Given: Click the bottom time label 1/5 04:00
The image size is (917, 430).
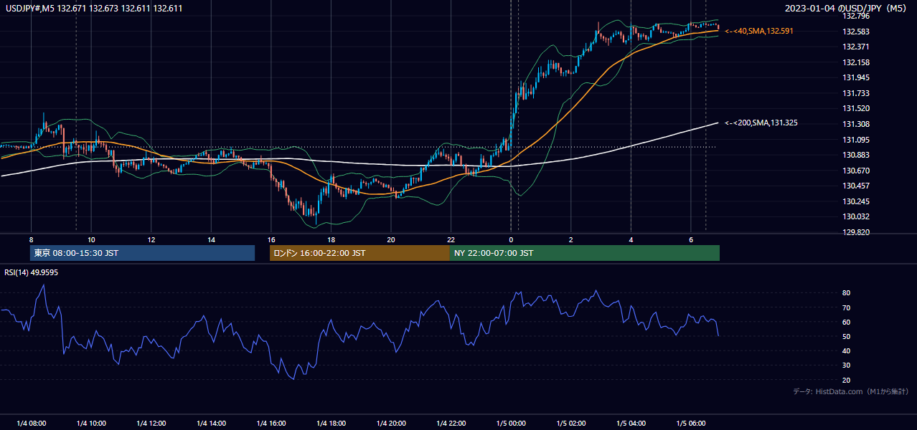Looking at the screenshot, I should (631, 424).
